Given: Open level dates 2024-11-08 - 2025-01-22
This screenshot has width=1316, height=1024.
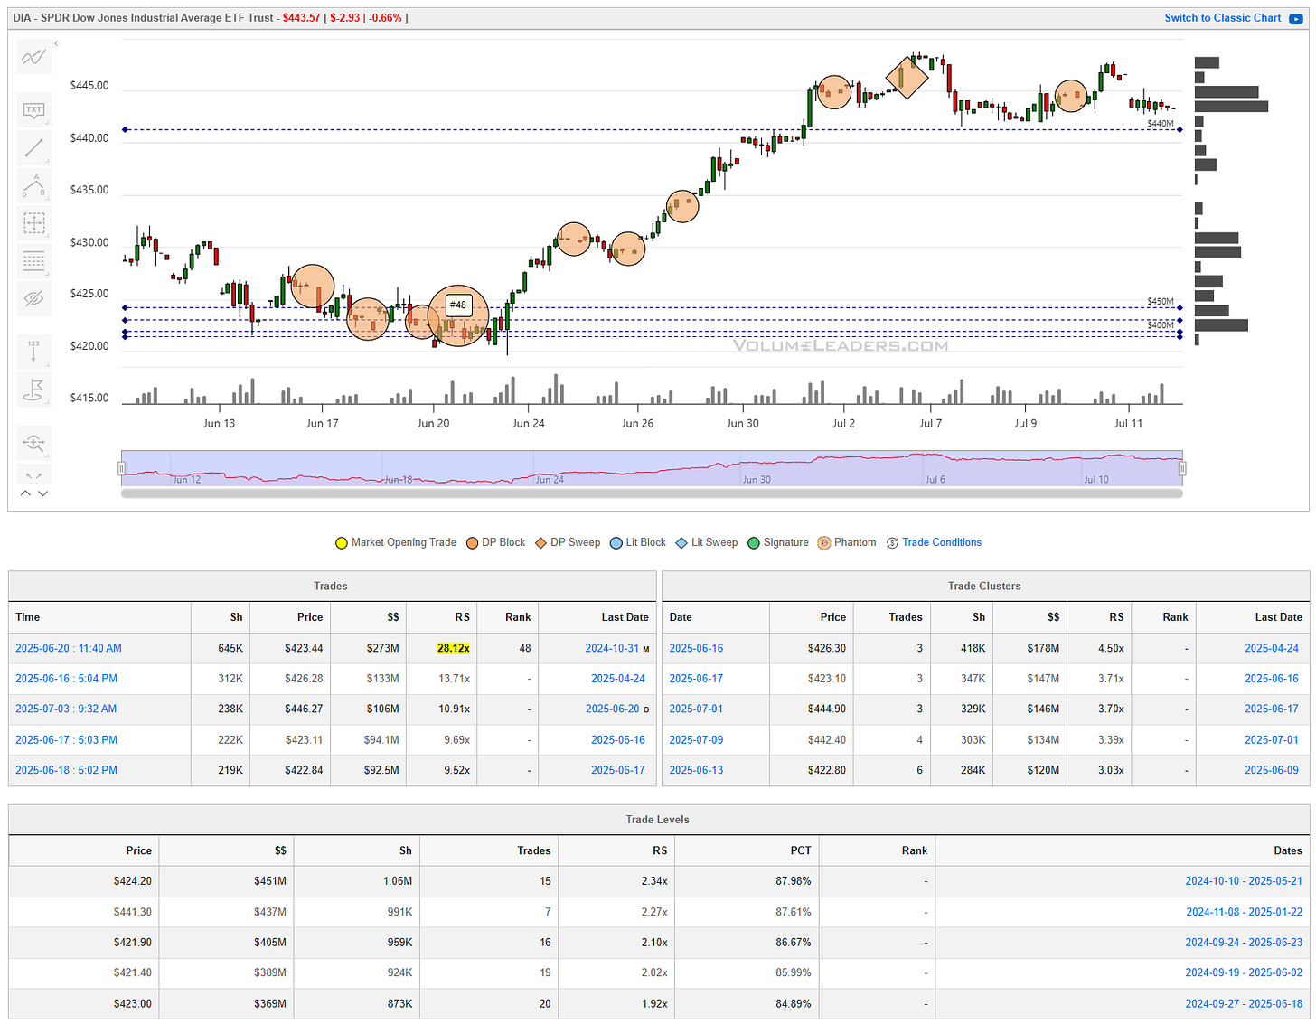Looking at the screenshot, I should (x=1244, y=912).
